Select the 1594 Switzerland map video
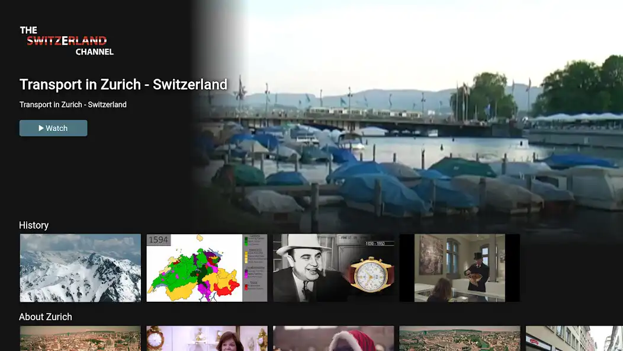The height and width of the screenshot is (351, 623). pos(207,267)
